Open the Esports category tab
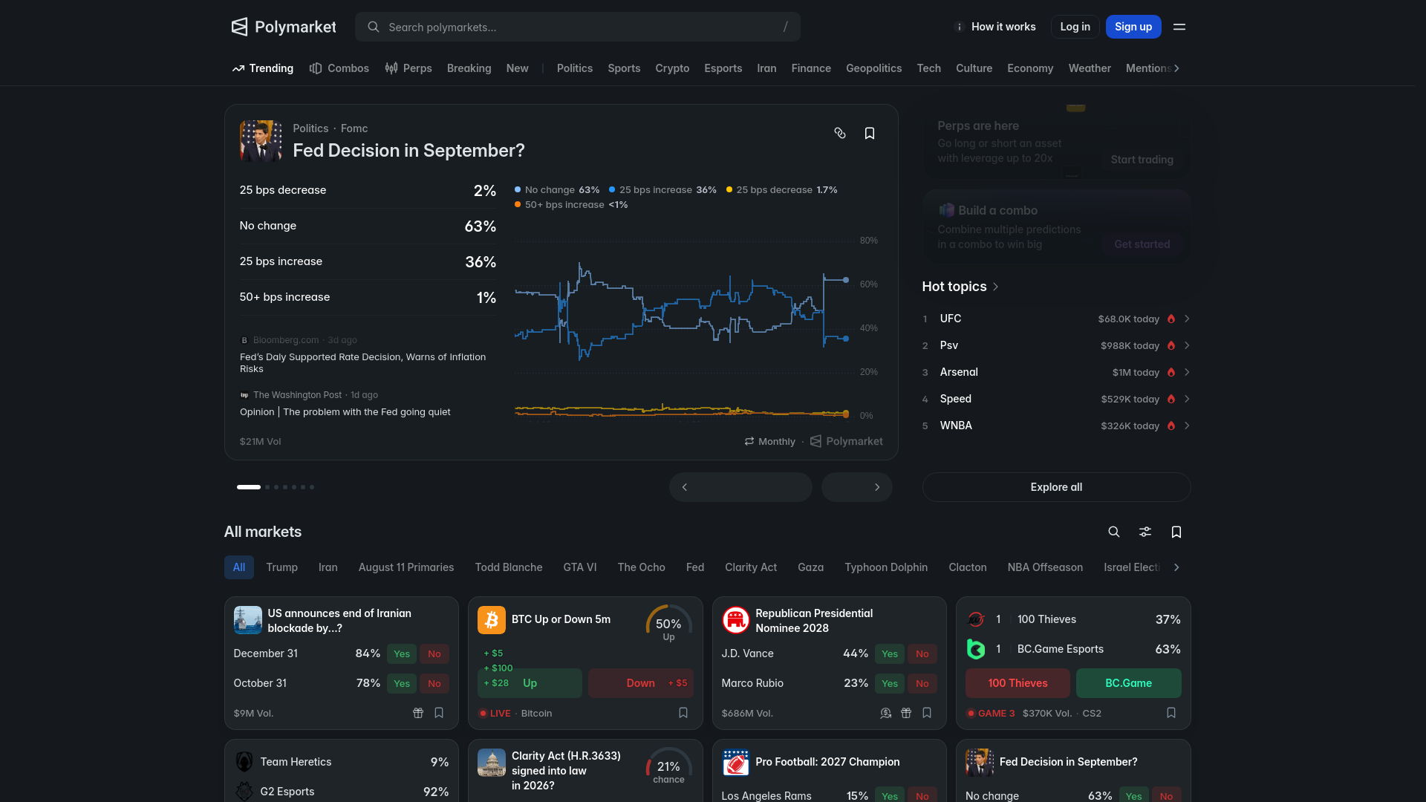 723,68
